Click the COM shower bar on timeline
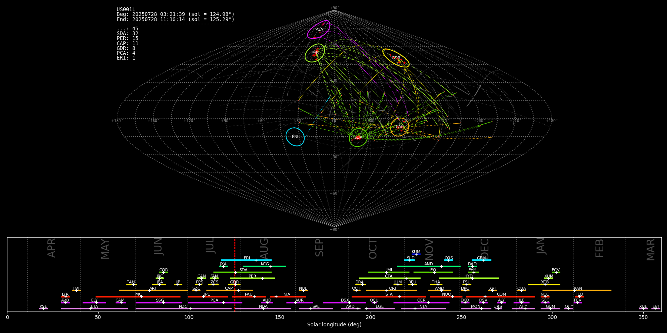The width and height of the screenshot is (667, 333). (501, 297)
